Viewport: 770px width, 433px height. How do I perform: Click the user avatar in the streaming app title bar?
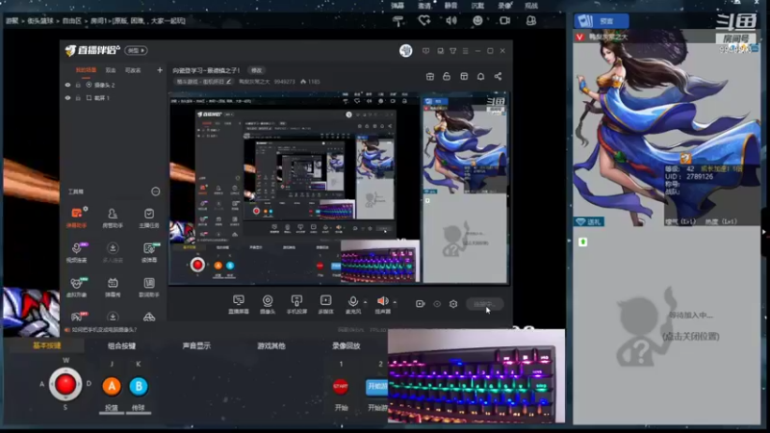click(405, 51)
